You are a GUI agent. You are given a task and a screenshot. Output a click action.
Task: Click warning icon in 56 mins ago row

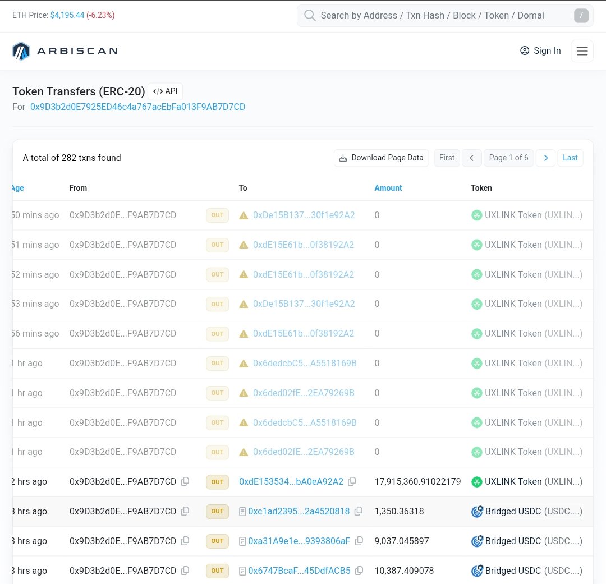[244, 334]
